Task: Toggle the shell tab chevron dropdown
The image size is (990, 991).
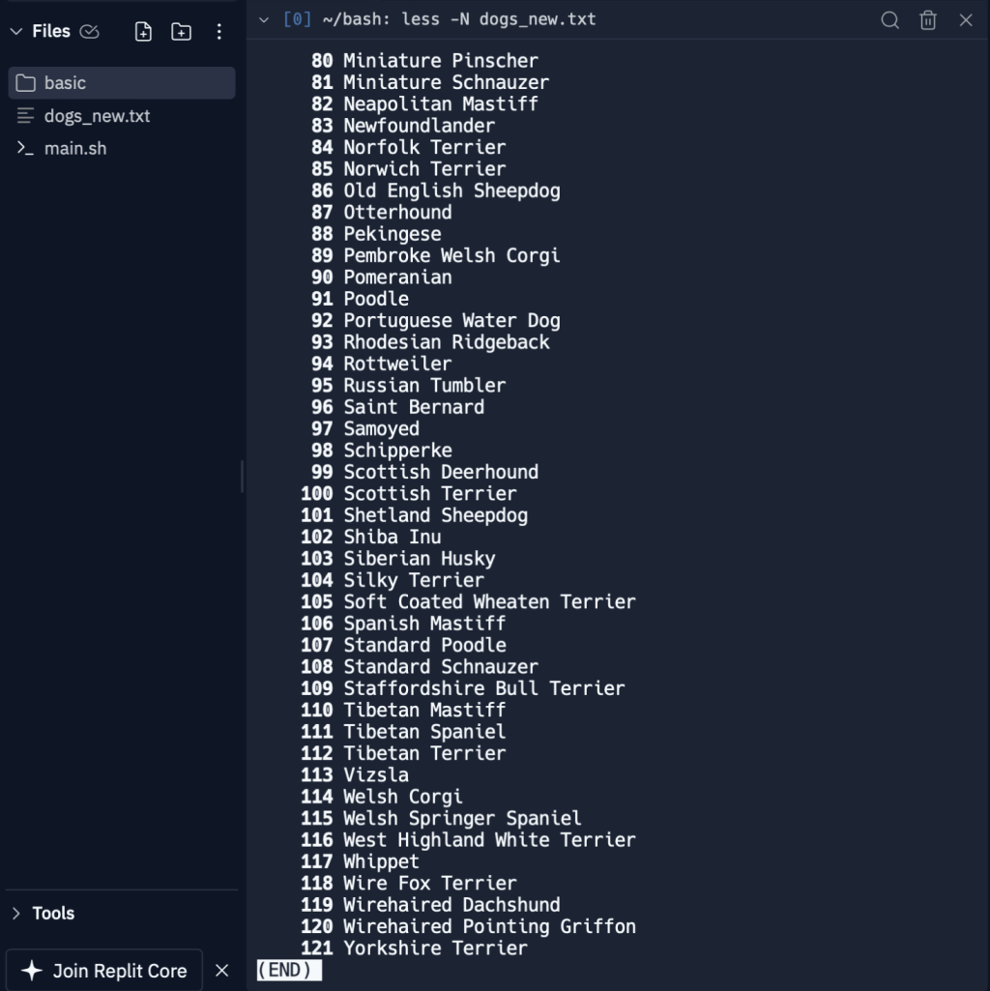Action: [264, 20]
